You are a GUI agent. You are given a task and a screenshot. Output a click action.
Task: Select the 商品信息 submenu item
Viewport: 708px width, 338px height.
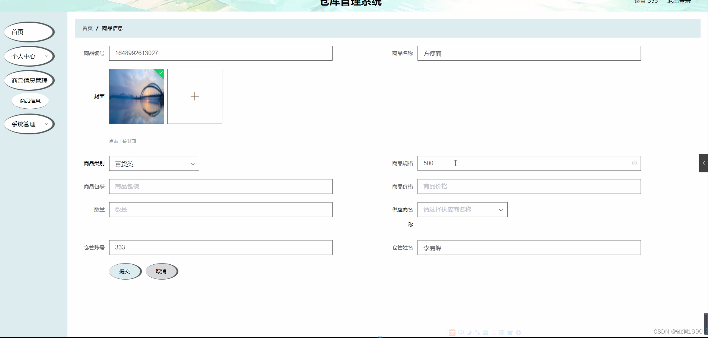[x=30, y=101]
